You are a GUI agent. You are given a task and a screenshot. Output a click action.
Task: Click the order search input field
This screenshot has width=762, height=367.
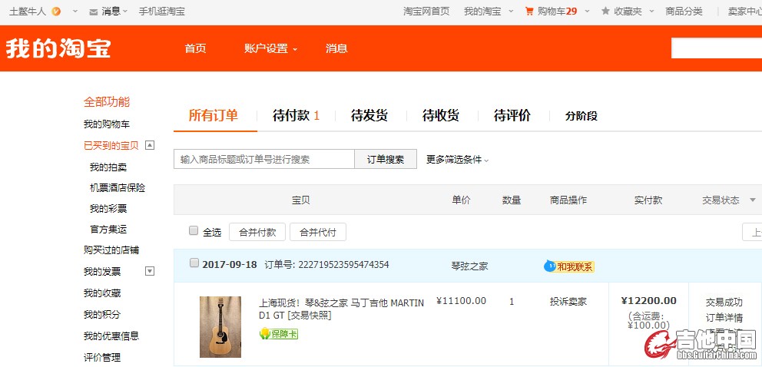pos(263,159)
